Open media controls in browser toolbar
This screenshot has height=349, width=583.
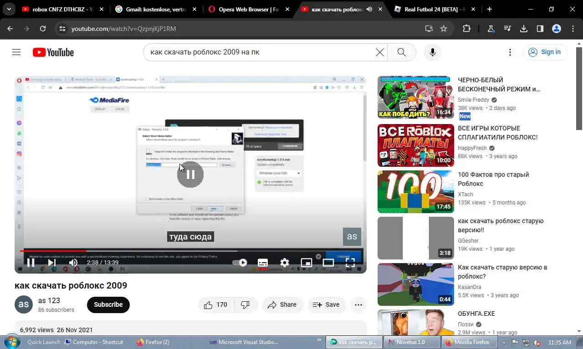507,29
